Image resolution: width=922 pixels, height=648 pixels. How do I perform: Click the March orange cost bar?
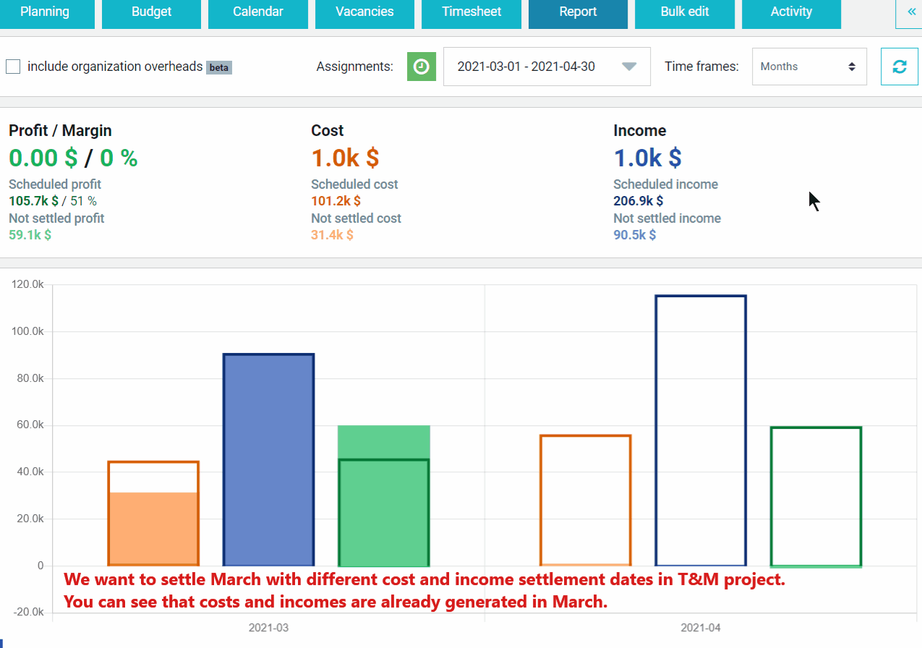point(153,513)
